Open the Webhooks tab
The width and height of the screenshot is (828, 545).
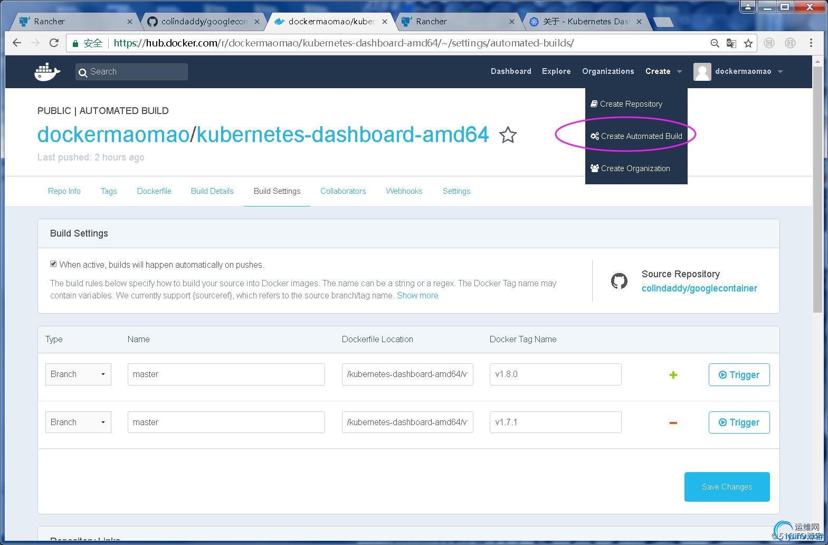pos(404,191)
